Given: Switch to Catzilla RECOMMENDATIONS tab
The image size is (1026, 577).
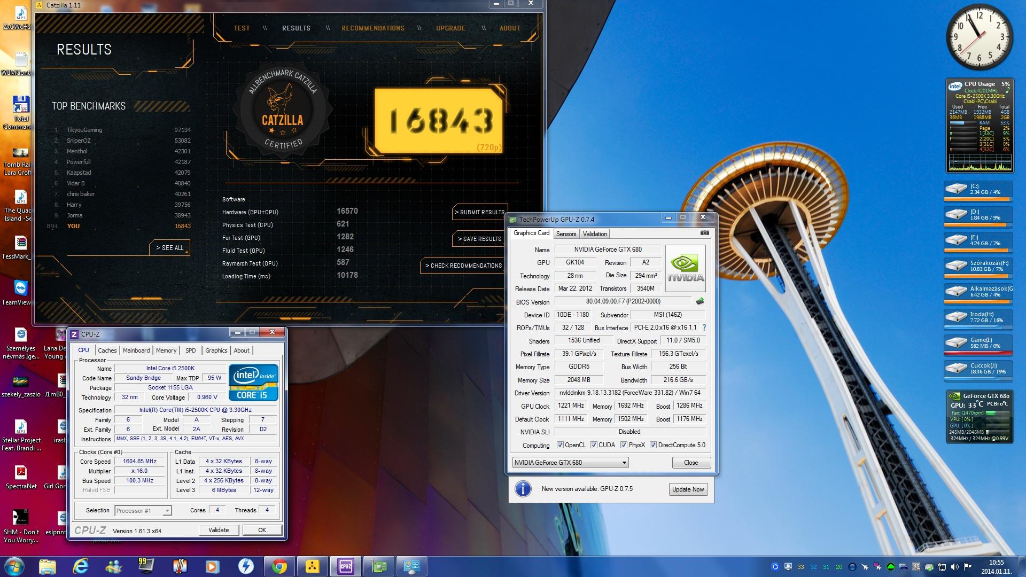Looking at the screenshot, I should (x=373, y=28).
